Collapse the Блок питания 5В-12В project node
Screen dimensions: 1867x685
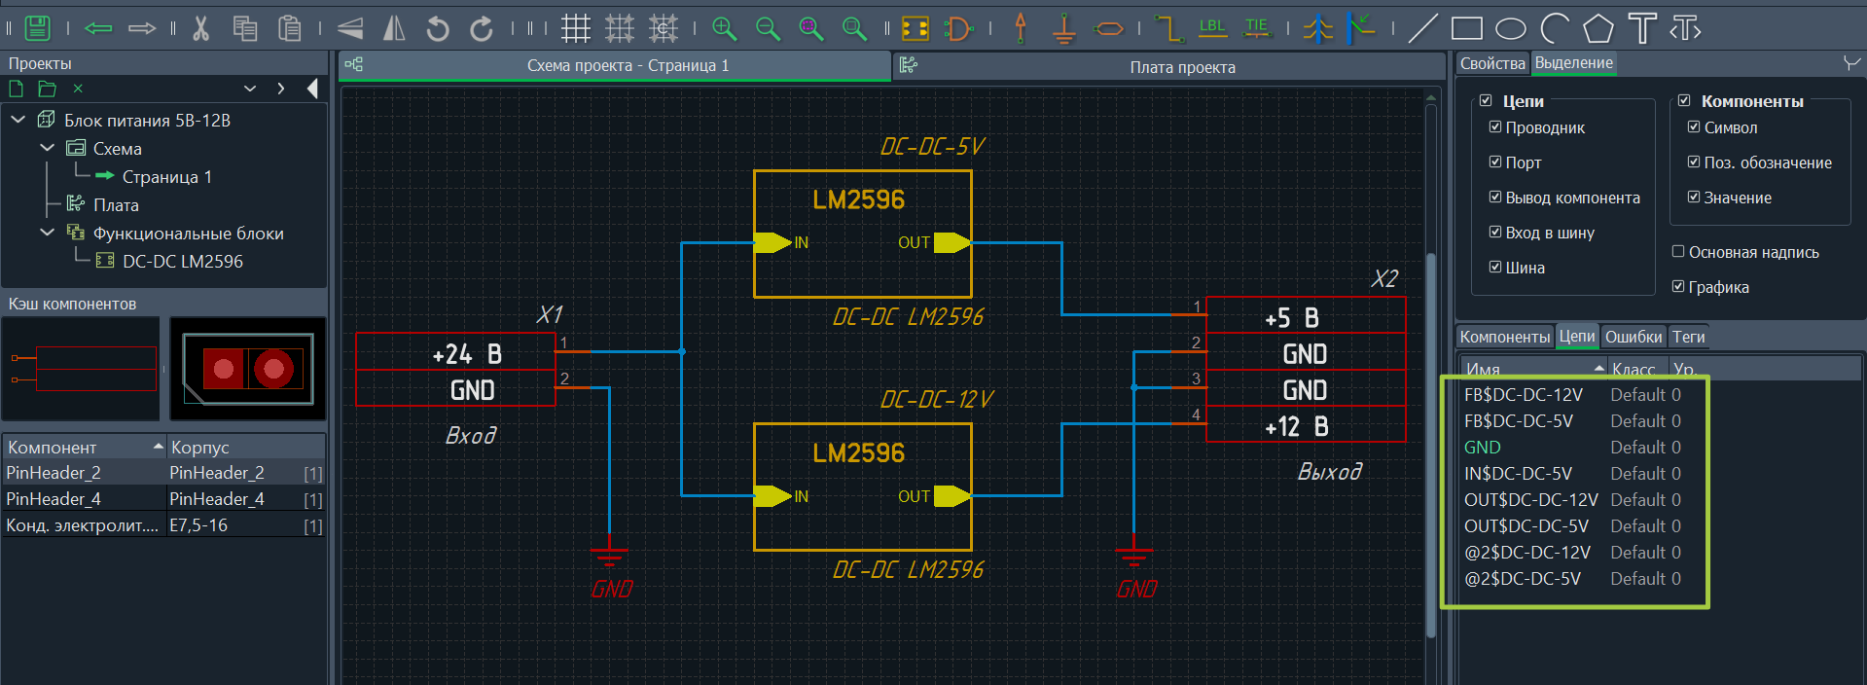click(18, 120)
